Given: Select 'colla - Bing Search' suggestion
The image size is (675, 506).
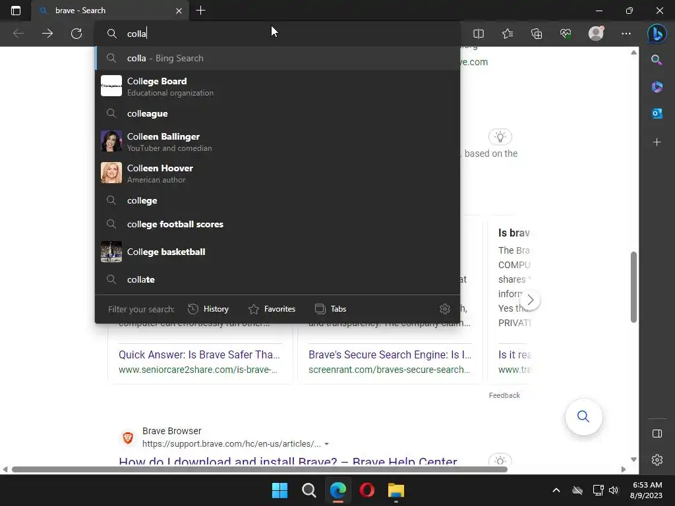Looking at the screenshot, I should pyautogui.click(x=278, y=58).
